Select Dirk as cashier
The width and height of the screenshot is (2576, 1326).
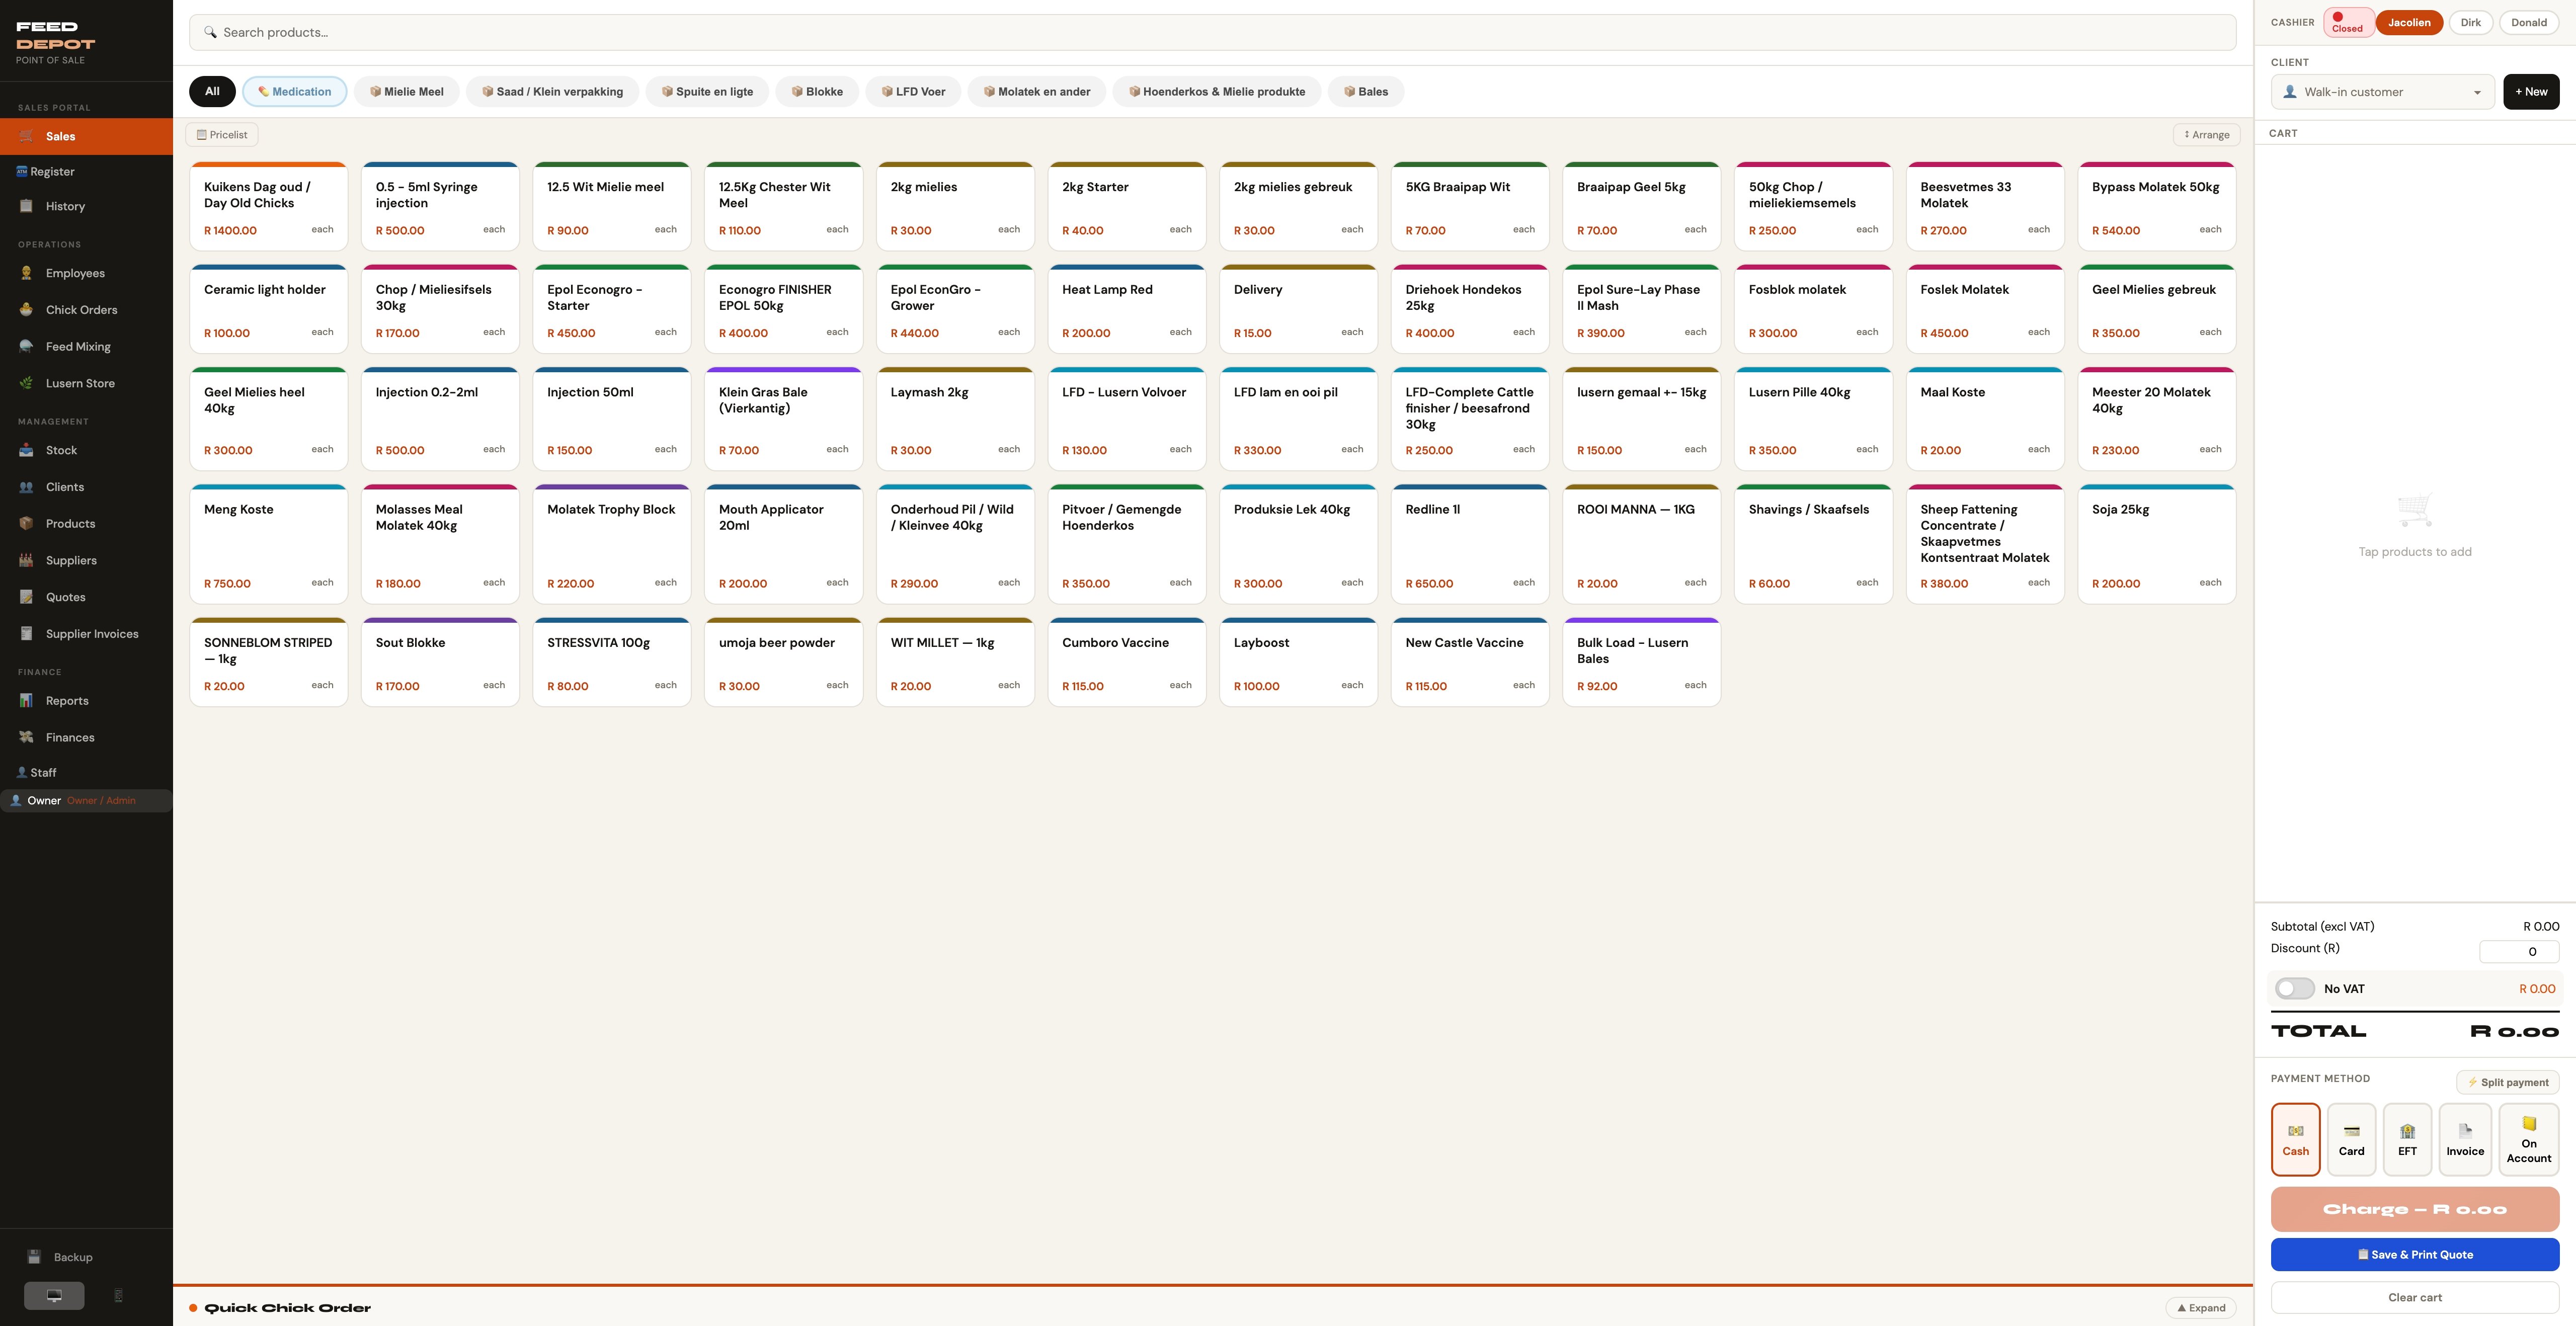click(2470, 22)
